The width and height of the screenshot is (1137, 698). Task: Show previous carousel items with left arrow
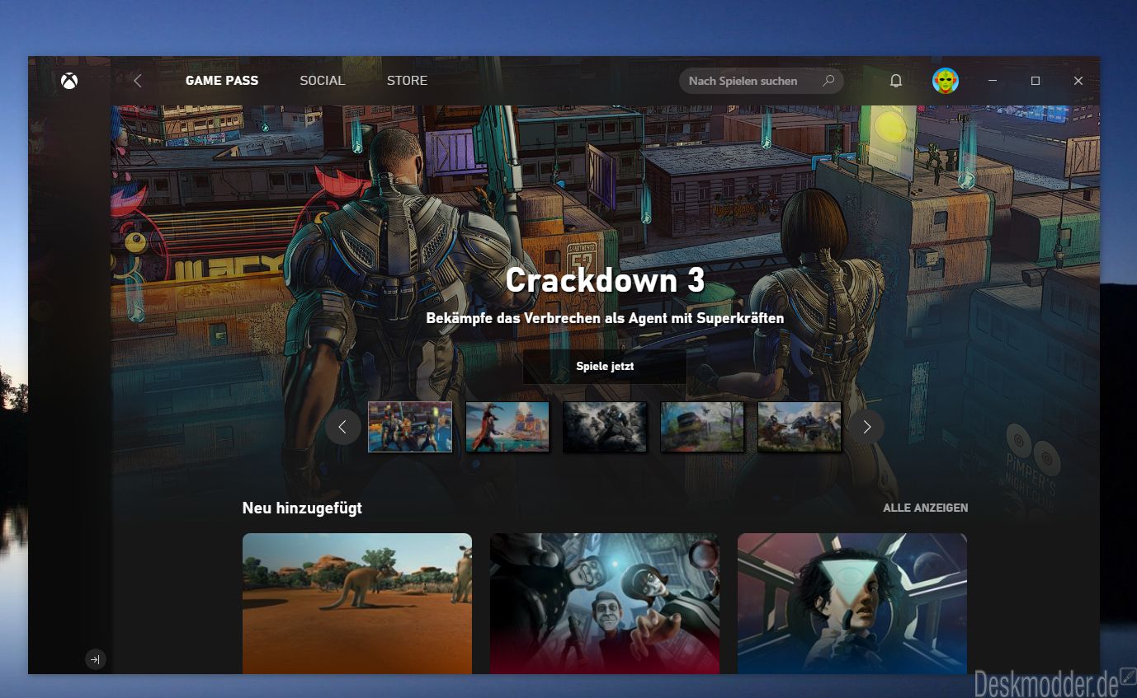(x=343, y=427)
